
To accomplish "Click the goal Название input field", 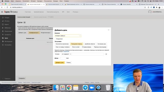I will click(x=68, y=36).
